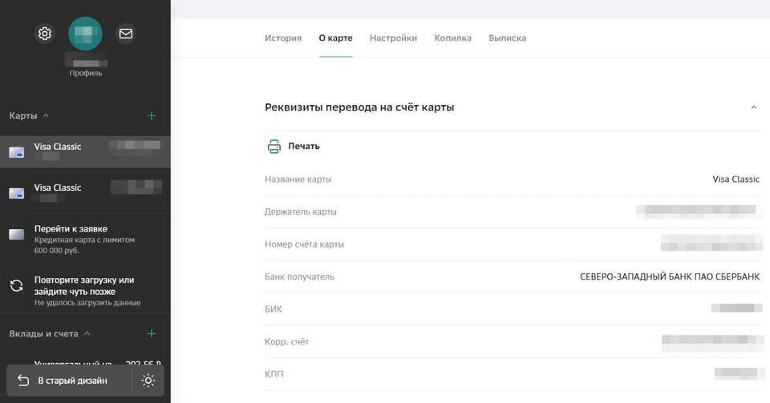This screenshot has height=403, width=770.
Task: Click the reload icon beside Повторите загрузку
Action: pos(16,286)
